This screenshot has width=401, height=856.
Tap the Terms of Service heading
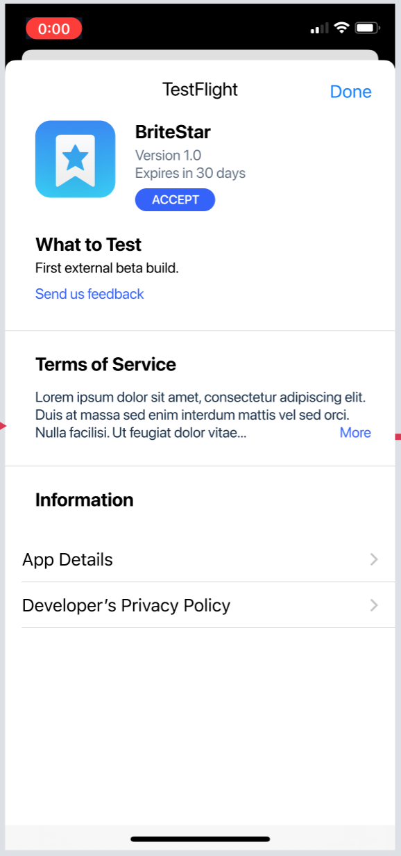[105, 365]
